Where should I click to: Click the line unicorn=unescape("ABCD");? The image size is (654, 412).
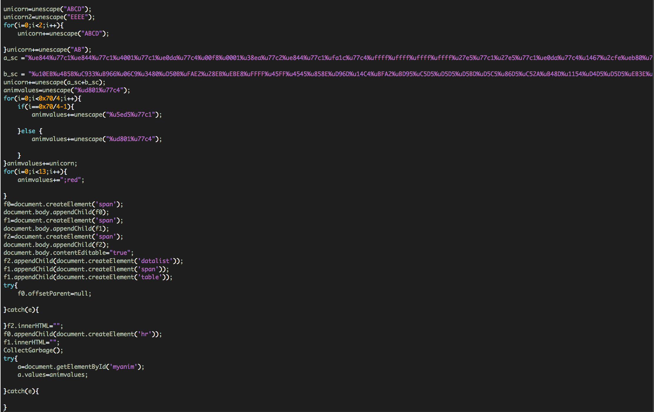(x=47, y=9)
